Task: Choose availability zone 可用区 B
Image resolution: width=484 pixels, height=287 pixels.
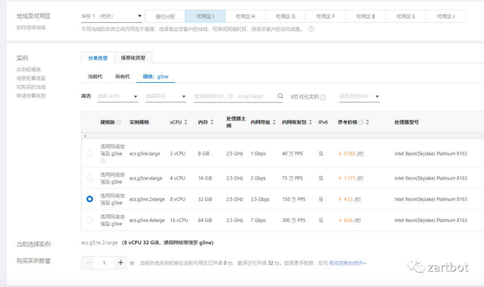Action: pyautogui.click(x=366, y=16)
